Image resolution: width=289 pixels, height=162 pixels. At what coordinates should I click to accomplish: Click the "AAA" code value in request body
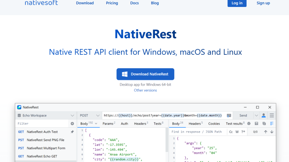(113, 140)
